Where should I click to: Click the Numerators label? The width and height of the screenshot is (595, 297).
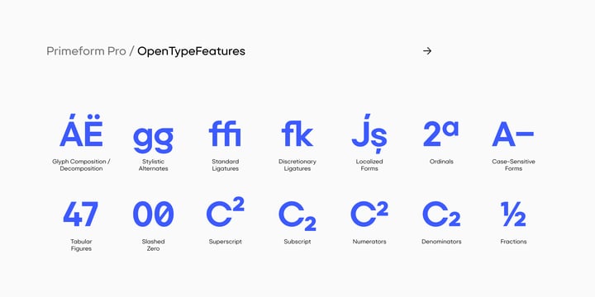point(369,242)
